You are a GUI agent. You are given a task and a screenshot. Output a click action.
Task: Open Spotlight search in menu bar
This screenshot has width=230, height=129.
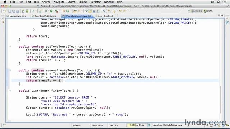tap(218, 2)
